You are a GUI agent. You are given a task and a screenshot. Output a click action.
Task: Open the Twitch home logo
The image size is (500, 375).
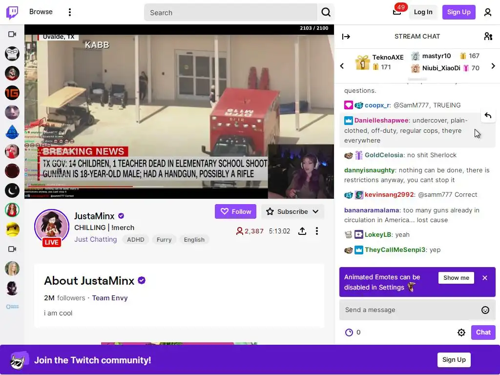pyautogui.click(x=12, y=12)
